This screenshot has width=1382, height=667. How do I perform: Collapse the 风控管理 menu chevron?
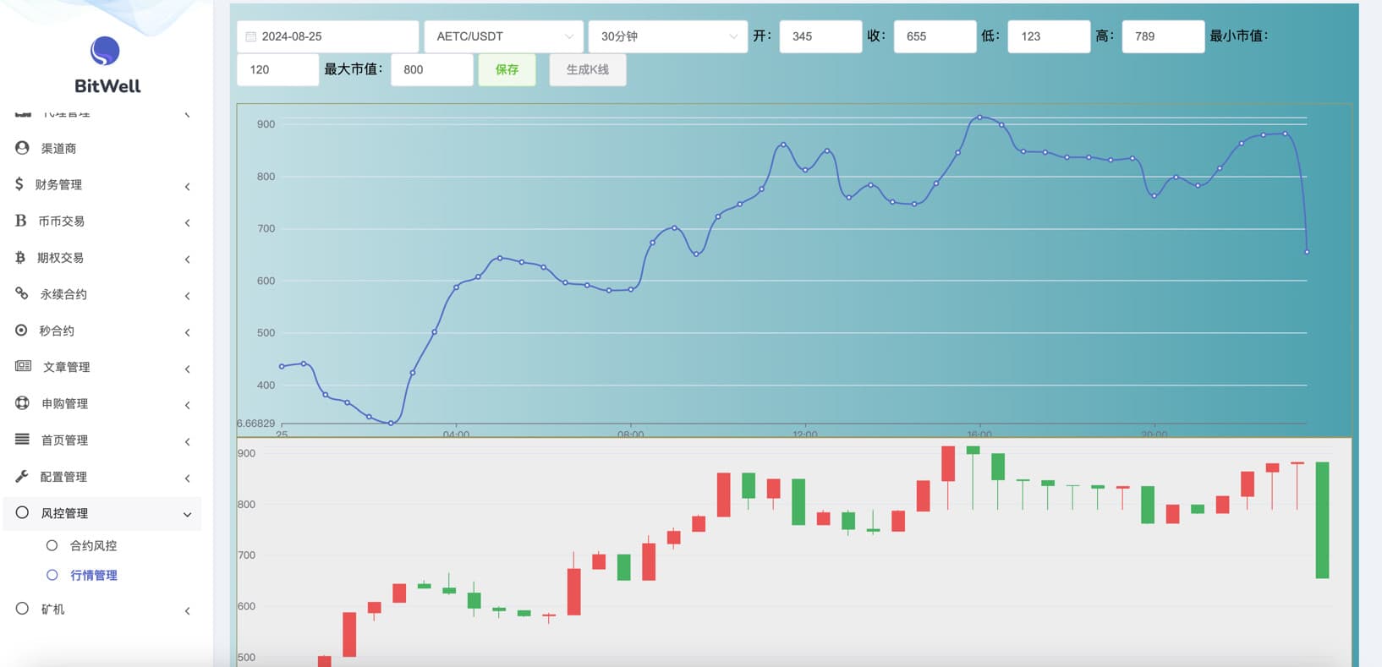coord(187,514)
